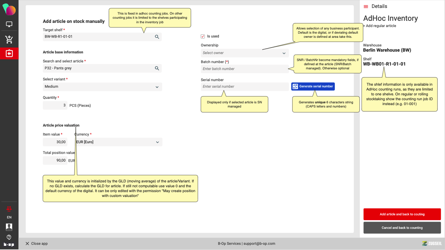Click the hamburger menu icon beside Details
Viewport: 445px width, 250px height.
[x=366, y=7]
